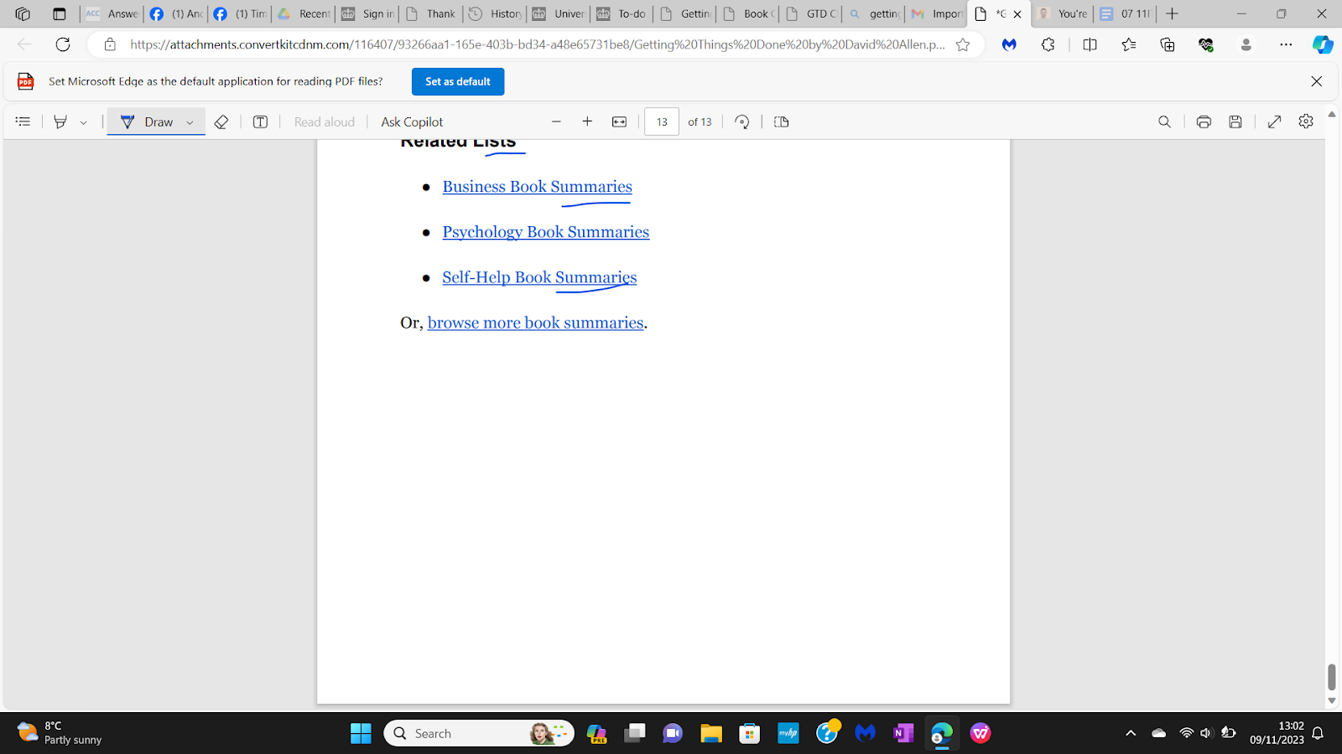
Task: Select the Add text tool
Action: coord(260,121)
